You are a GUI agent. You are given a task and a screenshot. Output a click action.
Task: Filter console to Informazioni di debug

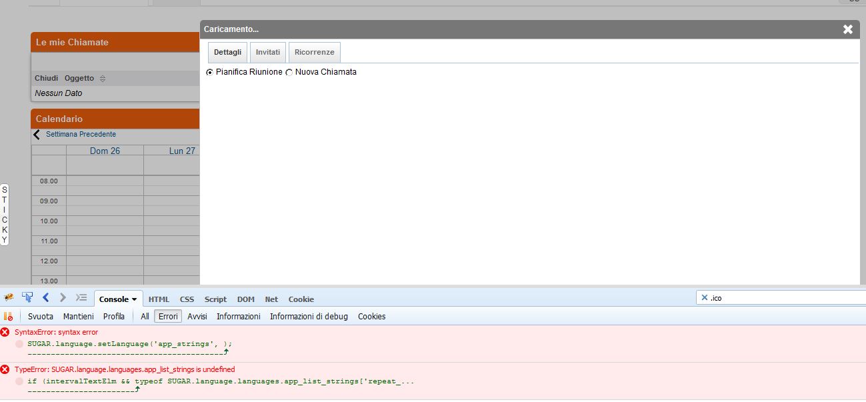309,317
